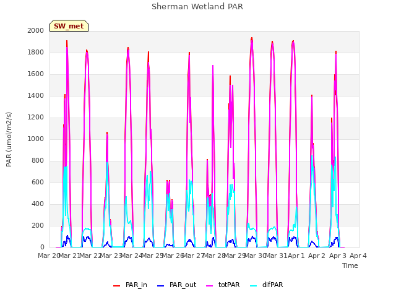Click the Time x-axis label
Screen dimensions: 396x297
(x=350, y=265)
